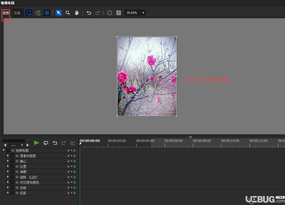Click the loop playback icon
Viewport: 285px width, 205px height.
[x=46, y=143]
